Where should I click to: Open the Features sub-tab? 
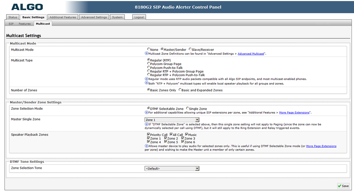[x=25, y=24]
